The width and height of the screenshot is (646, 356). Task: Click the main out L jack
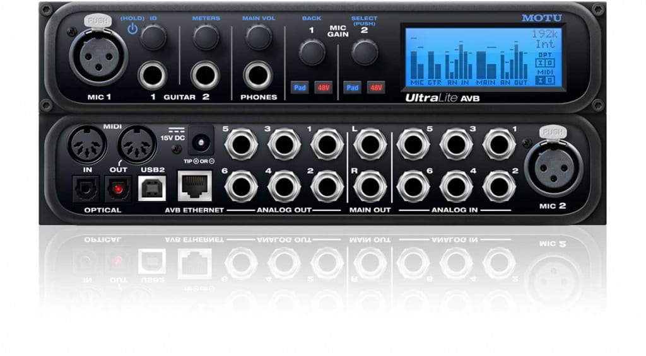(x=370, y=144)
